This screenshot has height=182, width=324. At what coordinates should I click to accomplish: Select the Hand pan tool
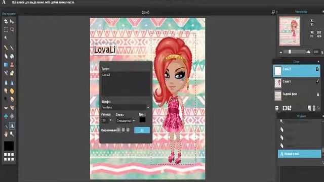(x=6, y=134)
